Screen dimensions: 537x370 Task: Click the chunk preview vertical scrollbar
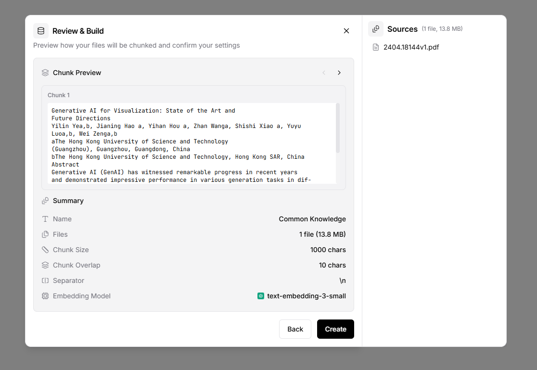338,128
